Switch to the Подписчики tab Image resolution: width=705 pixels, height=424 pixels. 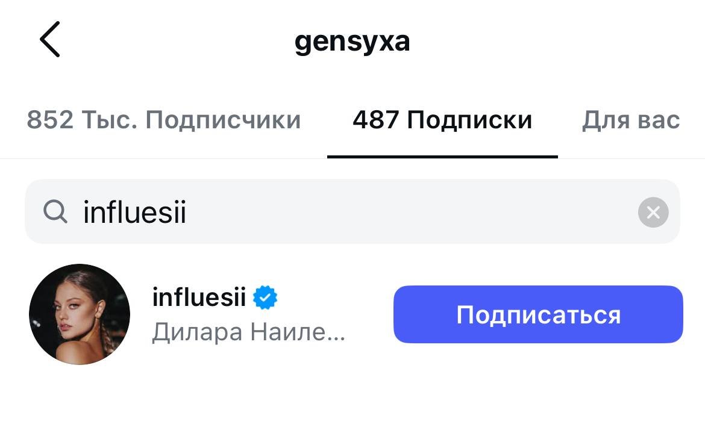coord(163,120)
